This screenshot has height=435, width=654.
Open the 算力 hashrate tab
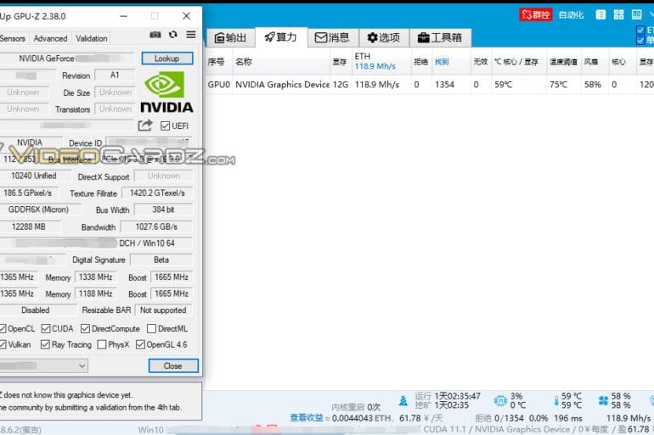(x=280, y=37)
